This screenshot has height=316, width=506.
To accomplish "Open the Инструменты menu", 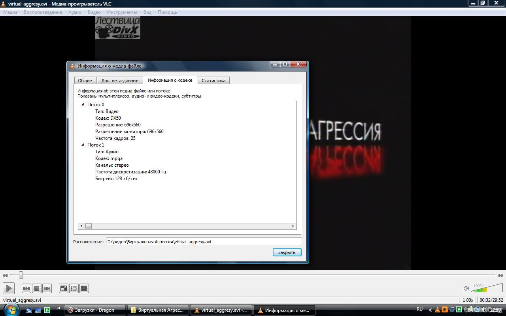I will pyautogui.click(x=122, y=12).
